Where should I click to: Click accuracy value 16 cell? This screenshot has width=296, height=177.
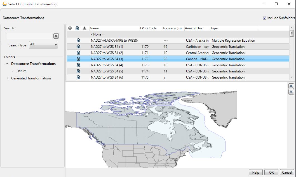[x=166, y=47]
